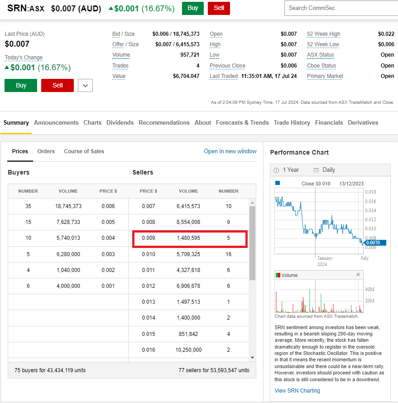This screenshot has width=398, height=403.
Task: Open the About tab
Action: point(203,122)
